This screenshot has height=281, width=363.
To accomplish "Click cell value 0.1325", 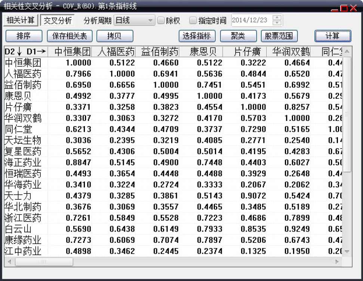I will pyautogui.click(x=253, y=251).
